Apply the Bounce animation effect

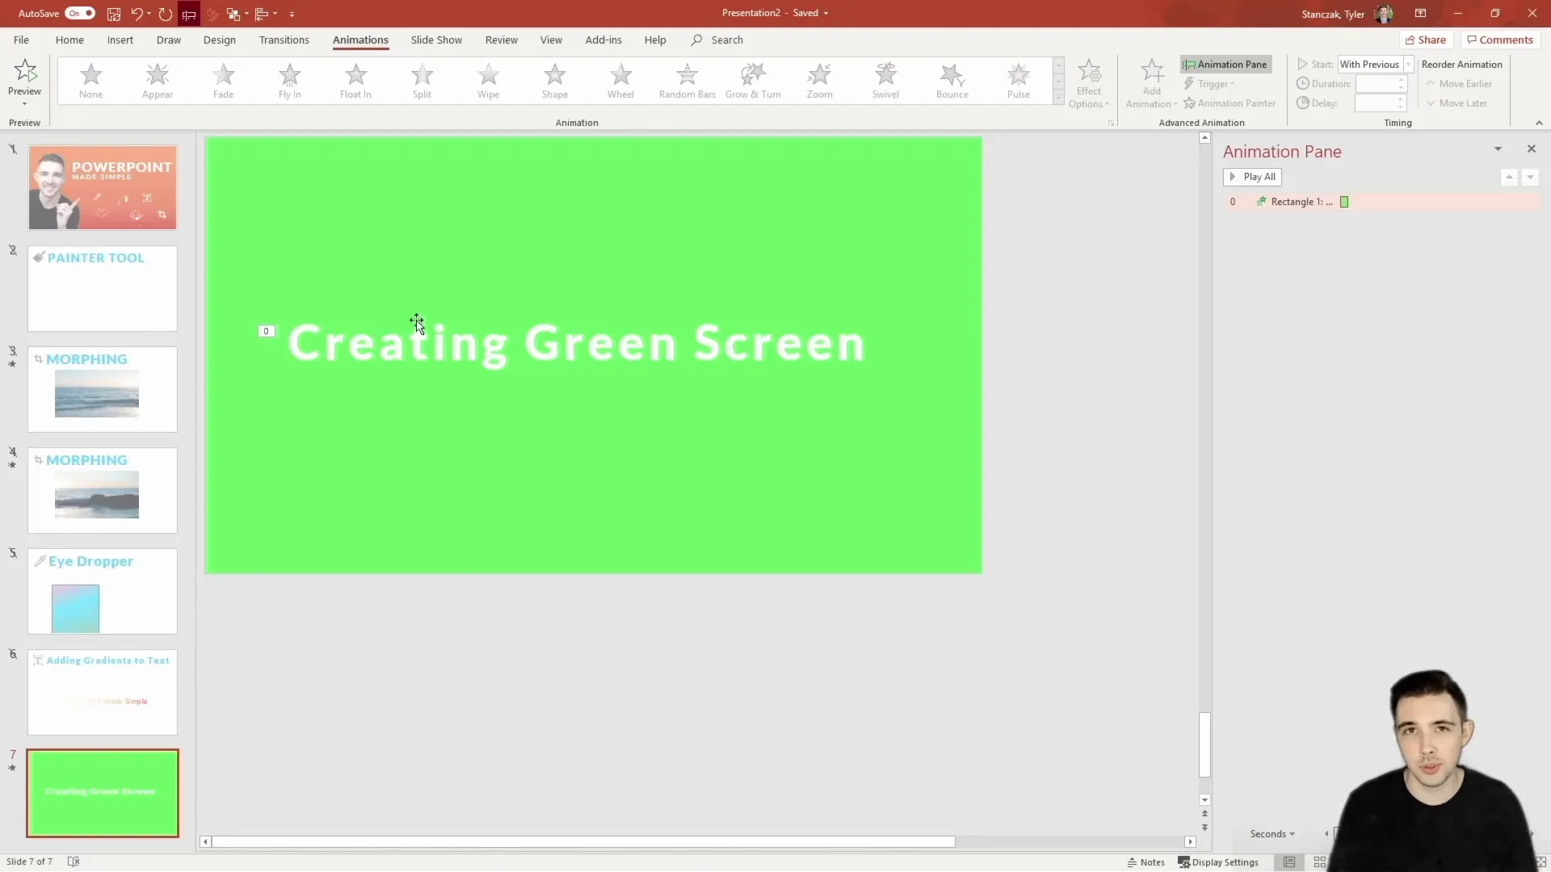(952, 81)
